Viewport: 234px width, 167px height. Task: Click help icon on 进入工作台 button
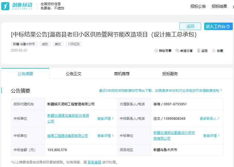pos(228,26)
